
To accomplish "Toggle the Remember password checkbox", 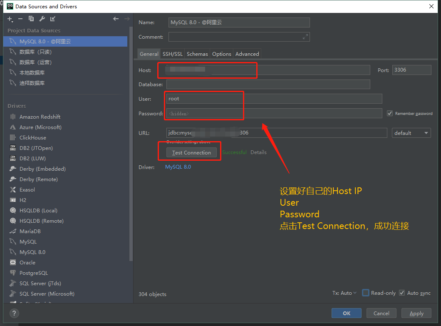I will pos(390,113).
